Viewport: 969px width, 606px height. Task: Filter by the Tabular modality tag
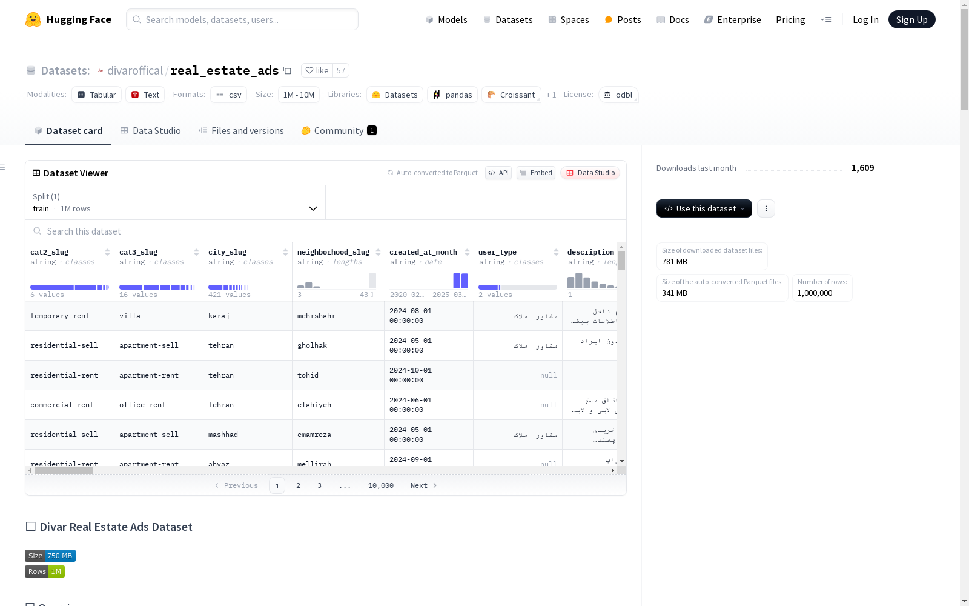coord(97,95)
